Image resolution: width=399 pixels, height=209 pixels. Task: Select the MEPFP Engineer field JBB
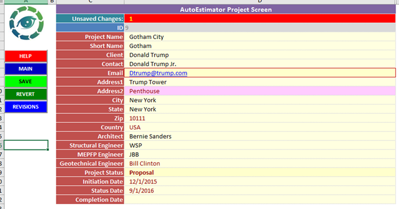click(260, 154)
